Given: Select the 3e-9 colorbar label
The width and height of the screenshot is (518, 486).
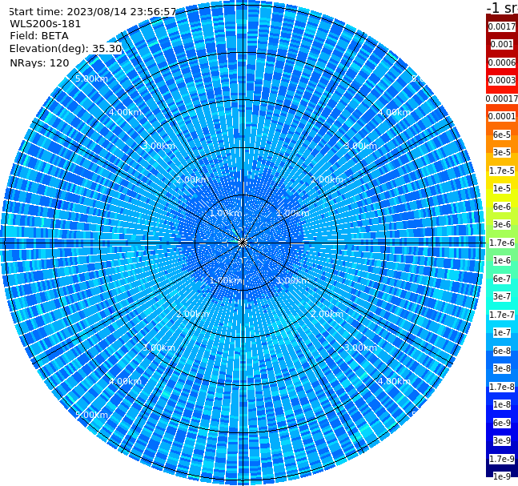Looking at the screenshot, I should pyautogui.click(x=502, y=440).
